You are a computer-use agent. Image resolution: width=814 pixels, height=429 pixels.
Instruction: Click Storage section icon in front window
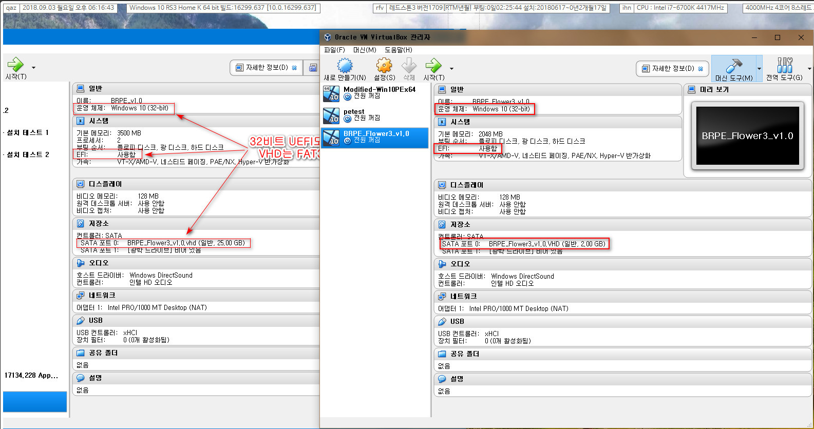click(x=442, y=224)
